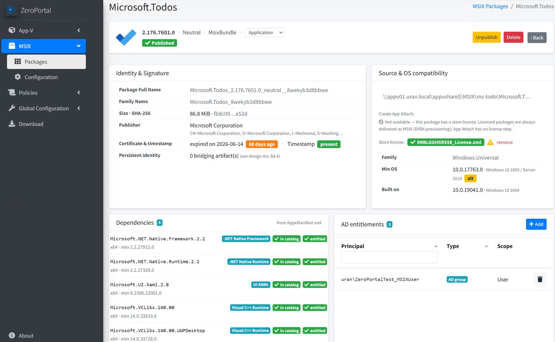Viewport: 555px width, 342px height.
Task: Click the About info icon
Action: (x=11, y=336)
